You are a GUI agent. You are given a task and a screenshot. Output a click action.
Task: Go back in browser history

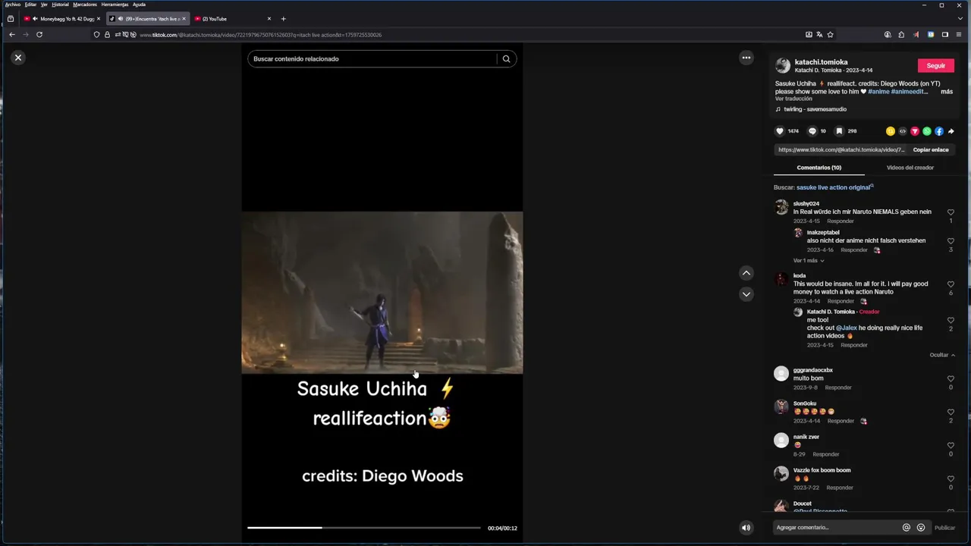11,34
